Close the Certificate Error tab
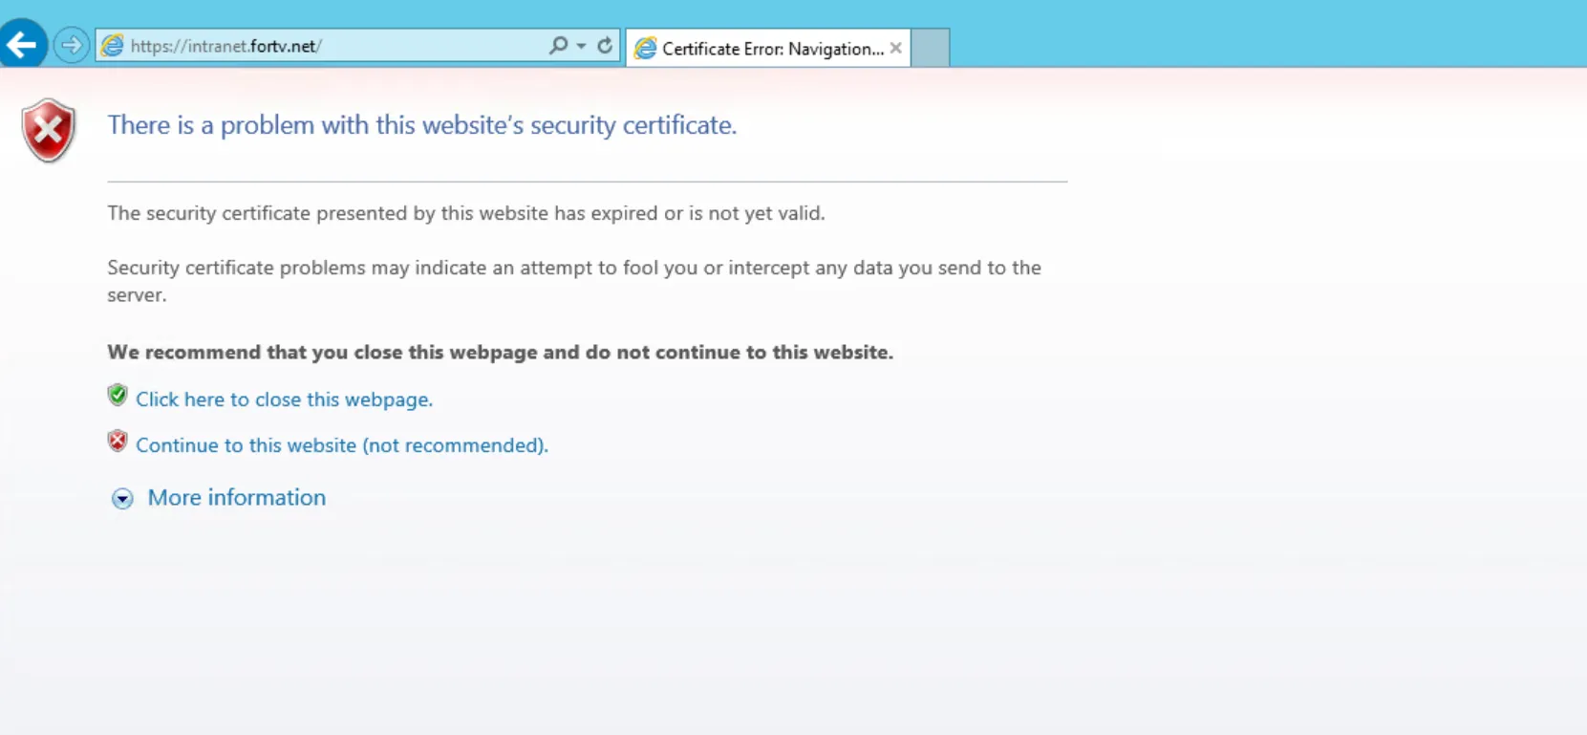 [x=896, y=48]
